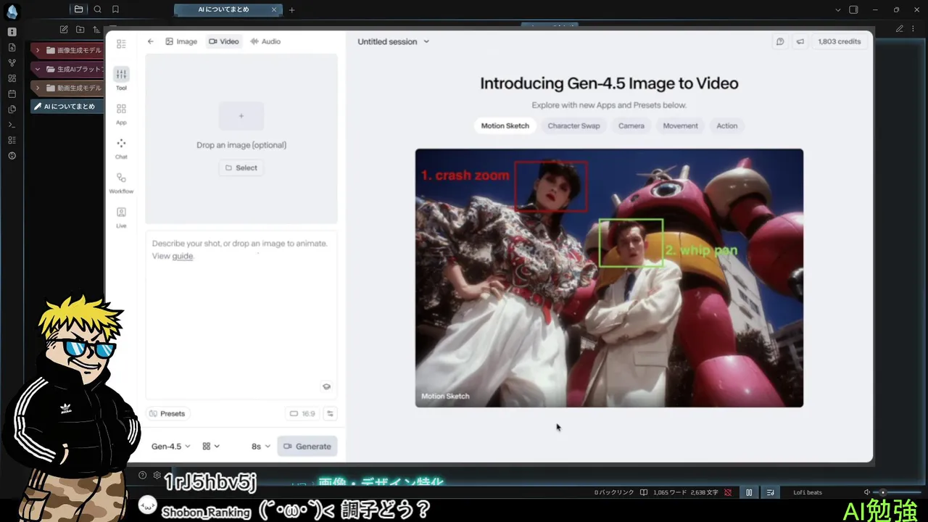Screen dimensions: 928x522
Task: Open the Tool panel in Runway sidebar
Action: (x=121, y=78)
